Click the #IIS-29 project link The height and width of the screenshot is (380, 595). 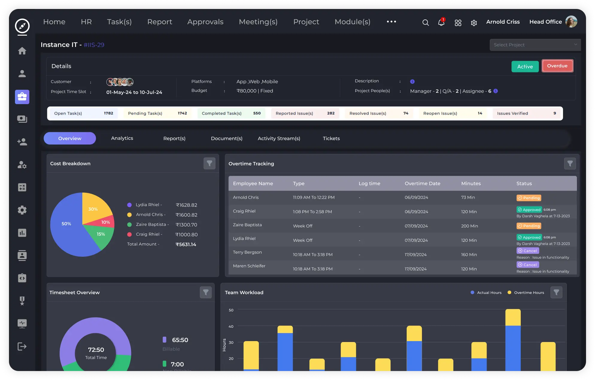[x=94, y=45]
